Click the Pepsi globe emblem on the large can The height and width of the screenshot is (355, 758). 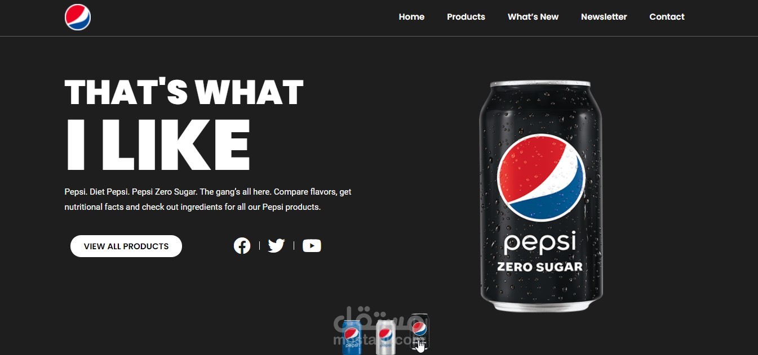(x=541, y=178)
